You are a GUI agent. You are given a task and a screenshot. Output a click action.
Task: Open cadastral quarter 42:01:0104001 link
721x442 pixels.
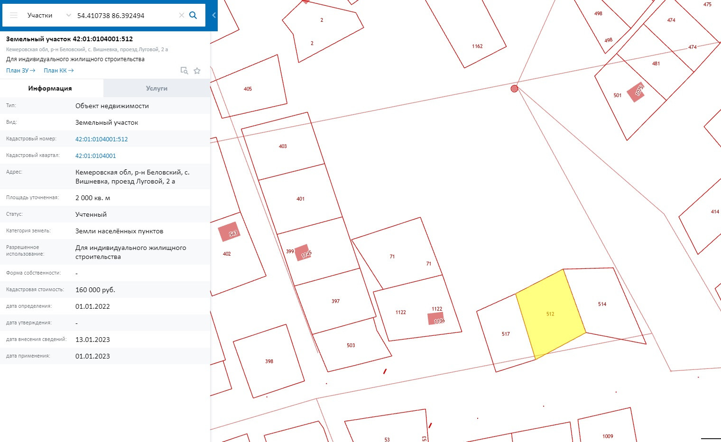pyautogui.click(x=95, y=156)
